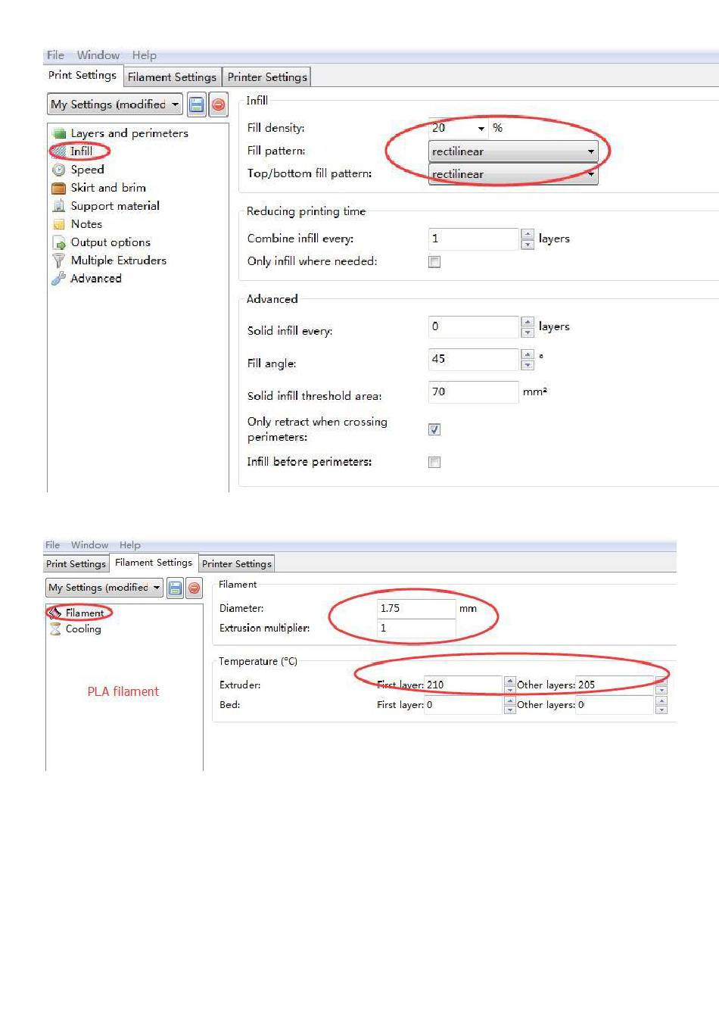Click the Extrusion multiplier field

(416, 629)
